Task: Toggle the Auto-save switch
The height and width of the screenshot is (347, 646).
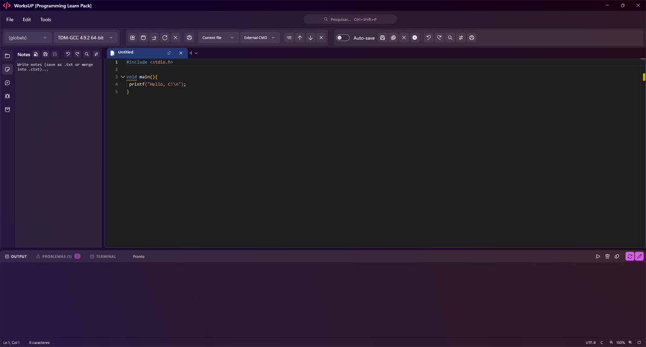Action: tap(342, 38)
